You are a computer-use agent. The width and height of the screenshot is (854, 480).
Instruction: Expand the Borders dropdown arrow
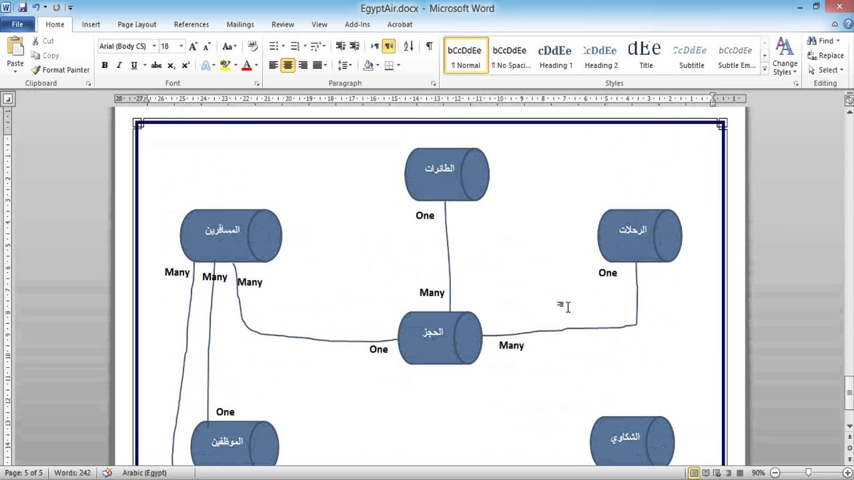398,65
